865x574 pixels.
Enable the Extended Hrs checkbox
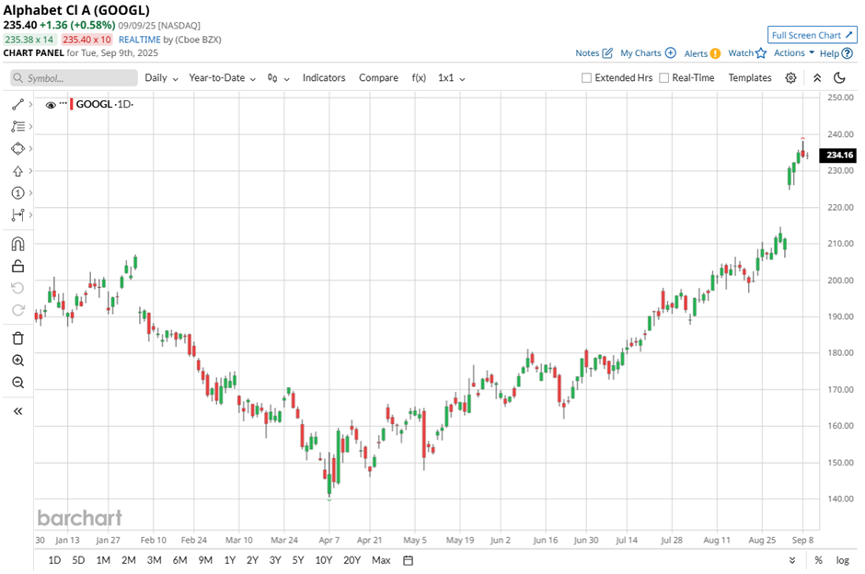[x=586, y=78]
